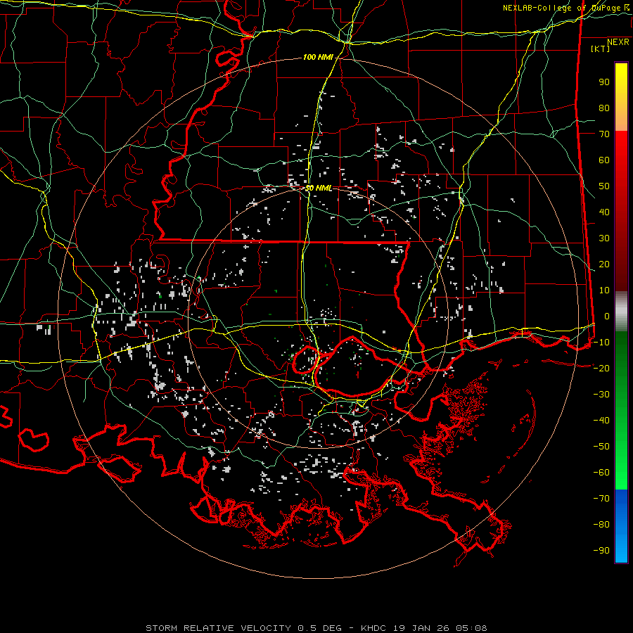The height and width of the screenshot is (633, 633).
Task: Click the 0 value on velocity scale
Action: pyautogui.click(x=607, y=316)
